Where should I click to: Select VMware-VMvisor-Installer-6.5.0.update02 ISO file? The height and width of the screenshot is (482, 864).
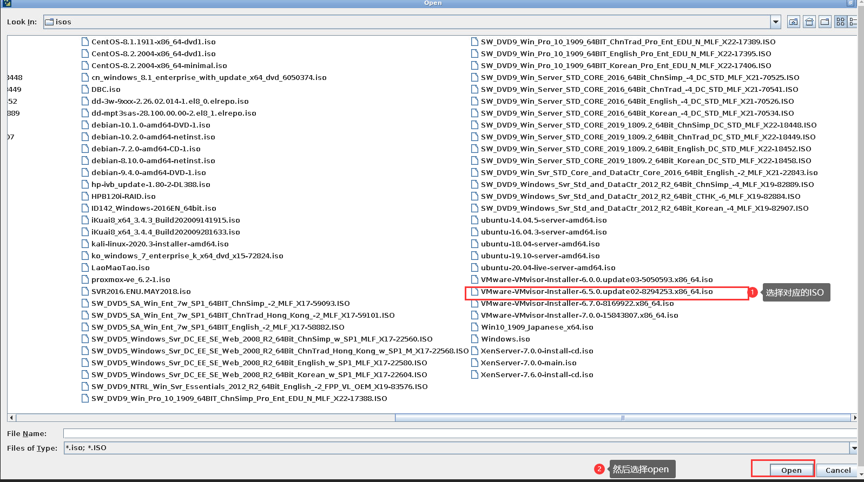[x=596, y=292]
